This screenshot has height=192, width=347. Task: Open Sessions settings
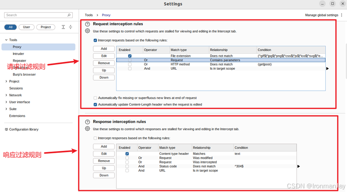(16, 88)
